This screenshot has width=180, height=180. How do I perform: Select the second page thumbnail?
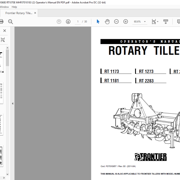(x=2, y=93)
